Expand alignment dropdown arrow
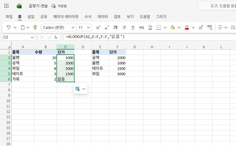This screenshot has height=146, width=236. click(226, 28)
